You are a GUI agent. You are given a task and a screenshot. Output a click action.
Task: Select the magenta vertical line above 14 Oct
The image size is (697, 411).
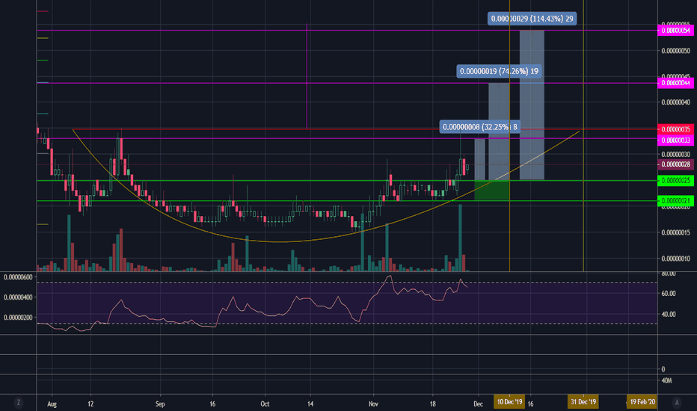click(307, 76)
